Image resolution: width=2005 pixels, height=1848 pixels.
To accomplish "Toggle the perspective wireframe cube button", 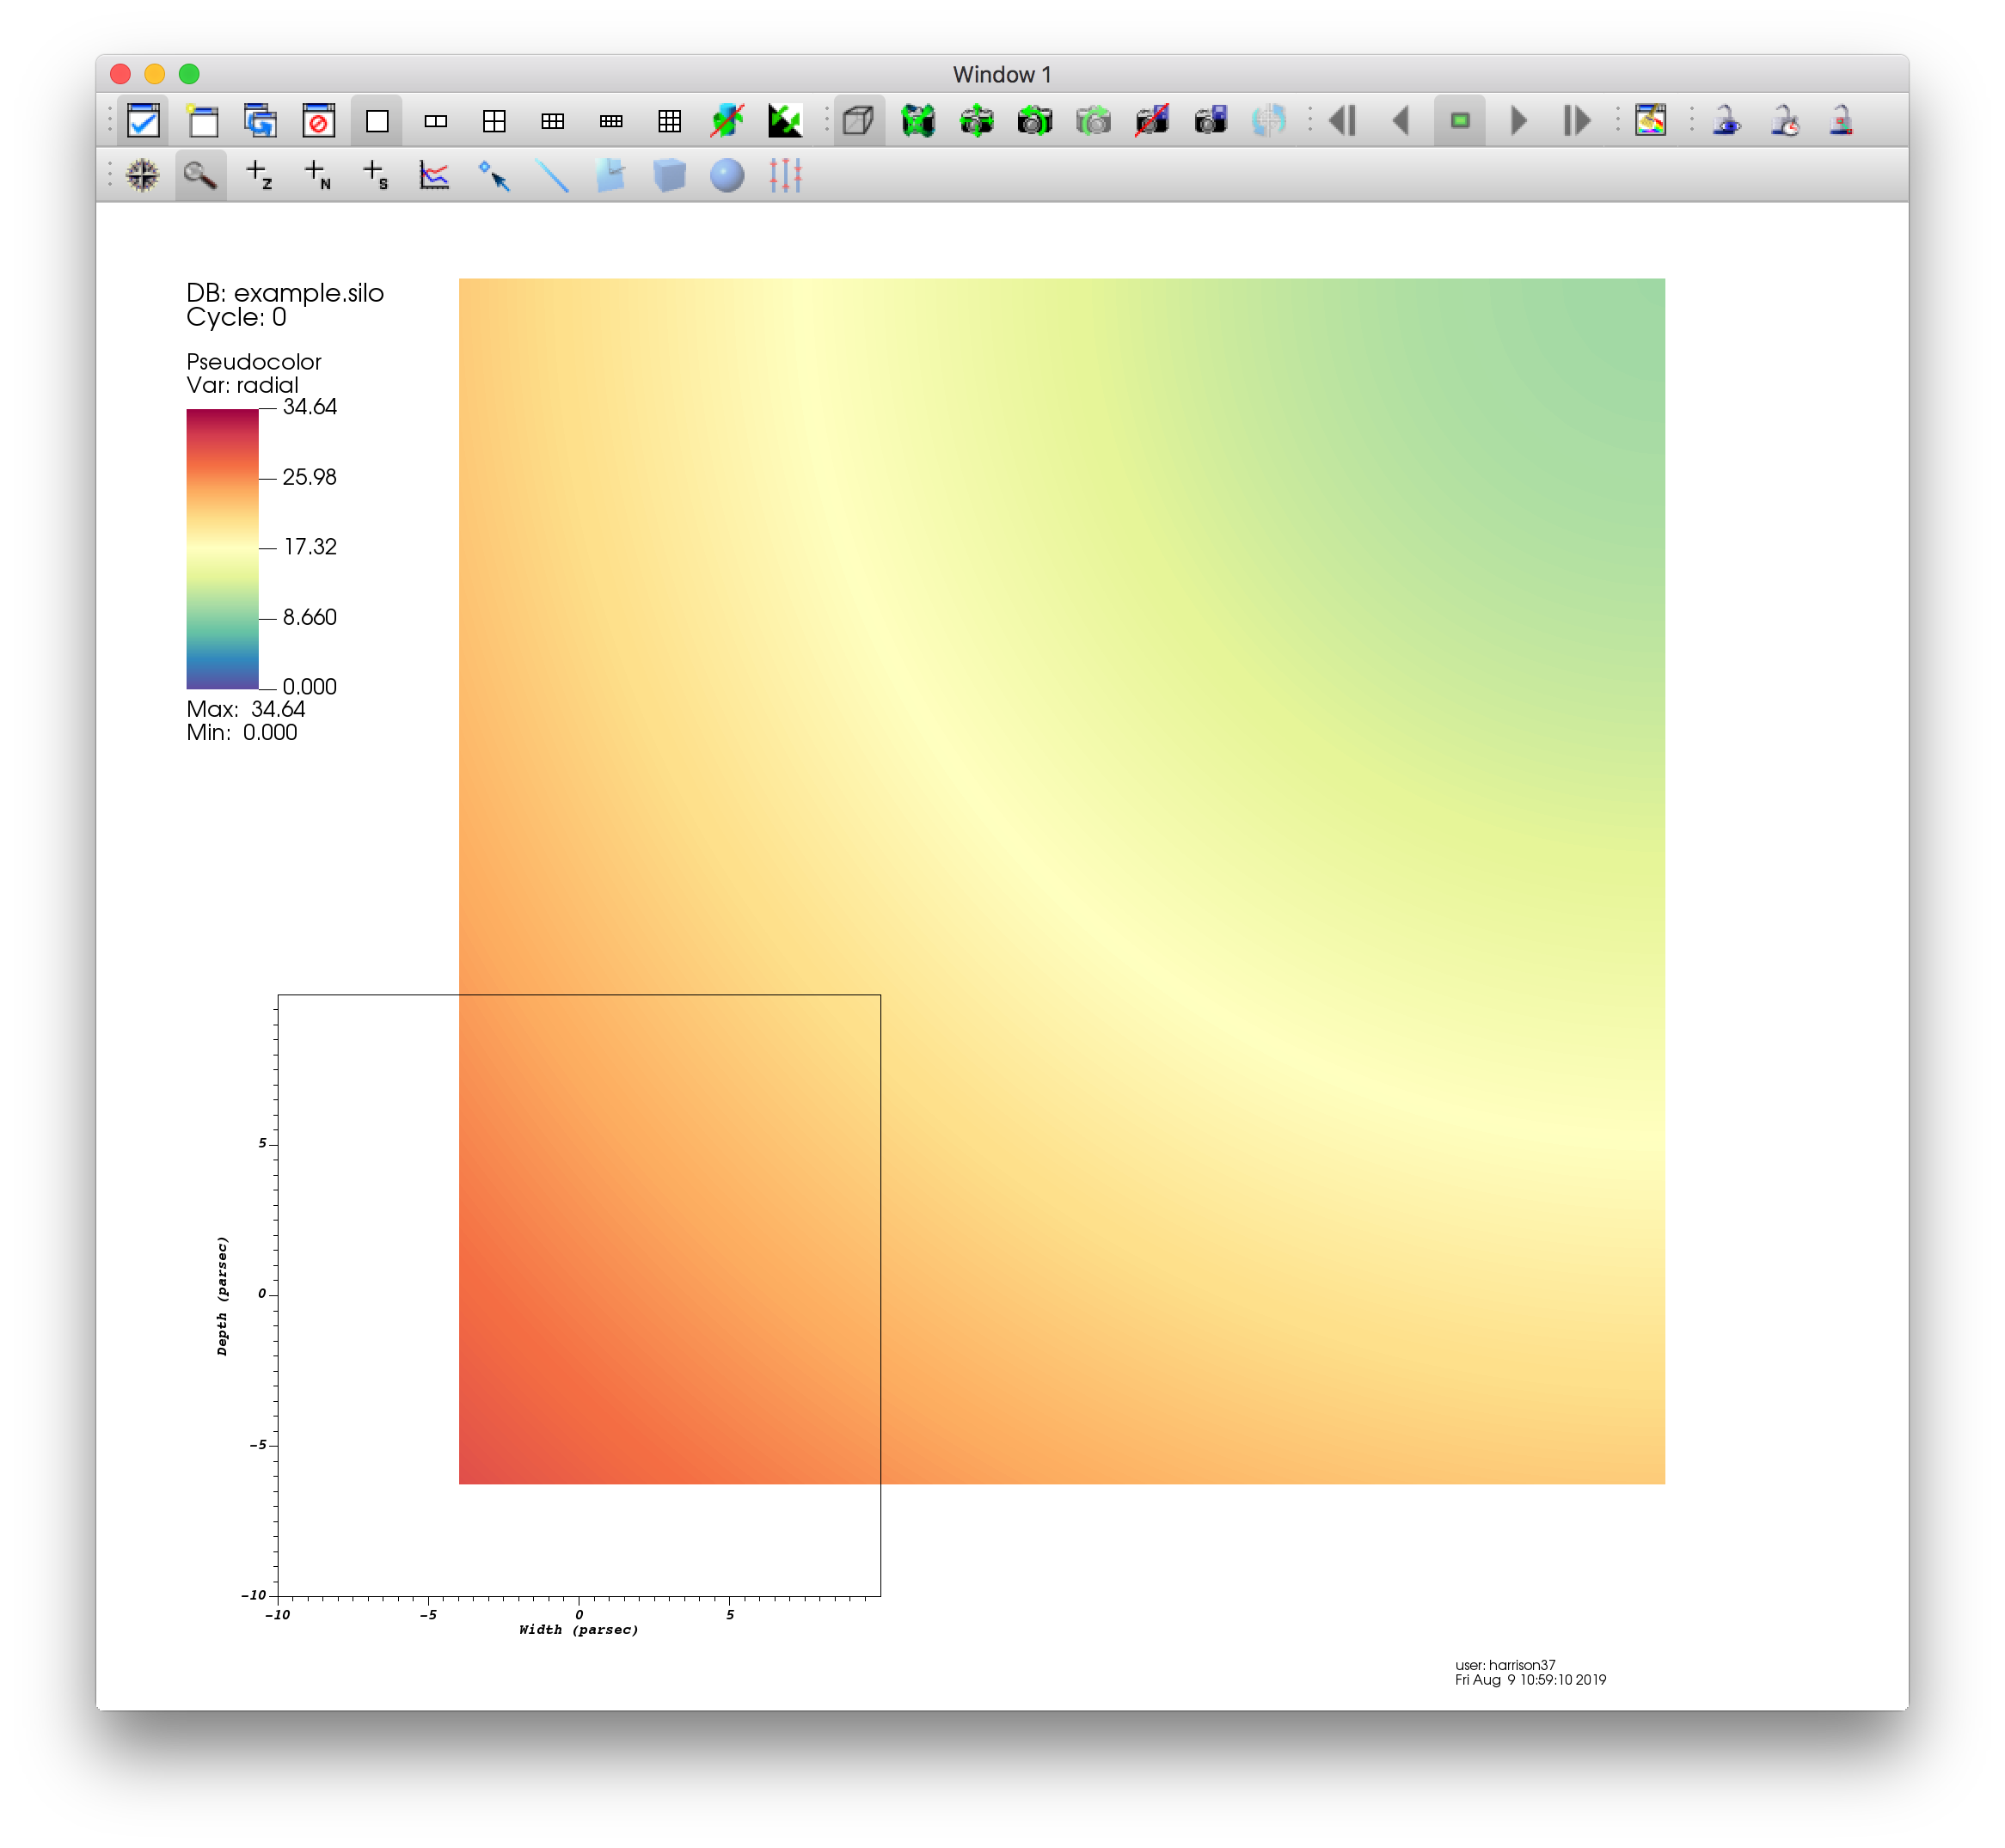I will tap(858, 121).
